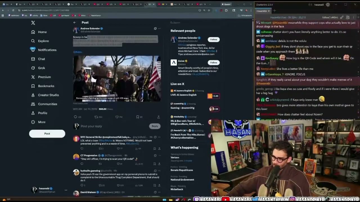The height and width of the screenshot is (202, 360).
Task: Bookmark the buttwife gameing reply
Action: click(154, 185)
